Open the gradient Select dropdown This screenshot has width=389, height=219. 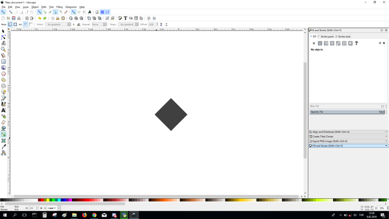(58, 24)
